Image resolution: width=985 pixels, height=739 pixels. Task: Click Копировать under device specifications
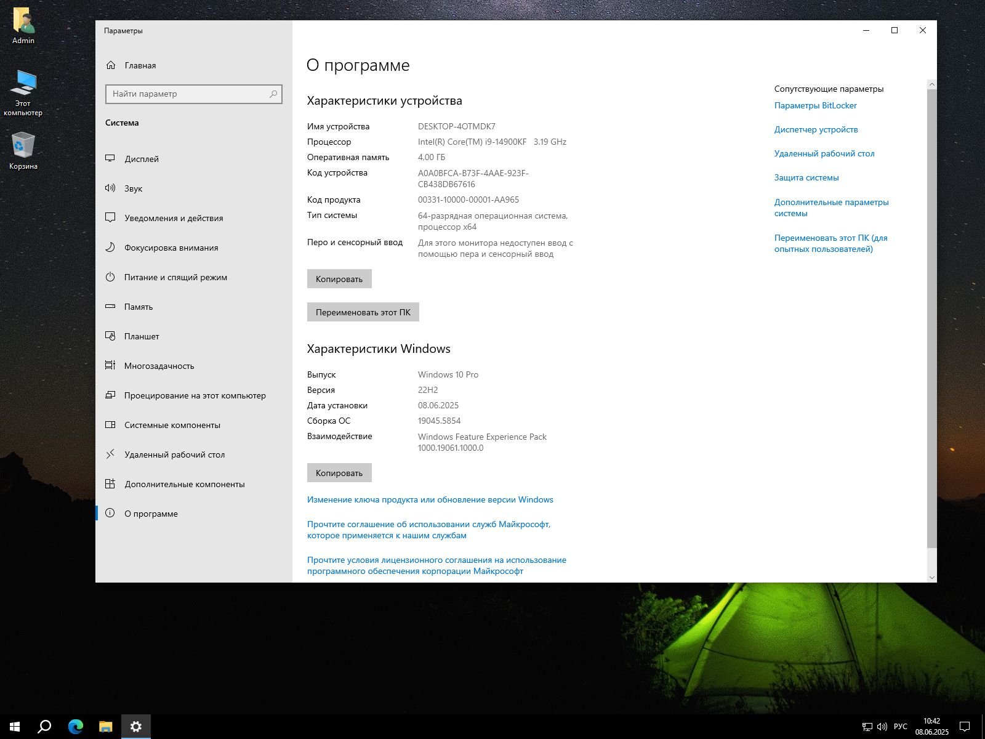(339, 278)
